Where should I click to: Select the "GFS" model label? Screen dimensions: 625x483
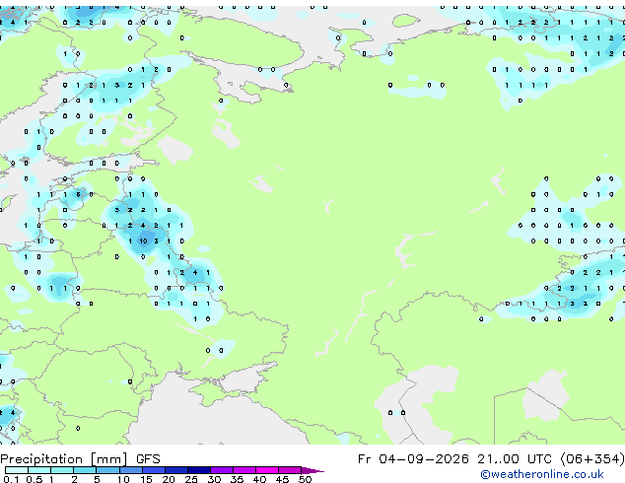pyautogui.click(x=148, y=459)
